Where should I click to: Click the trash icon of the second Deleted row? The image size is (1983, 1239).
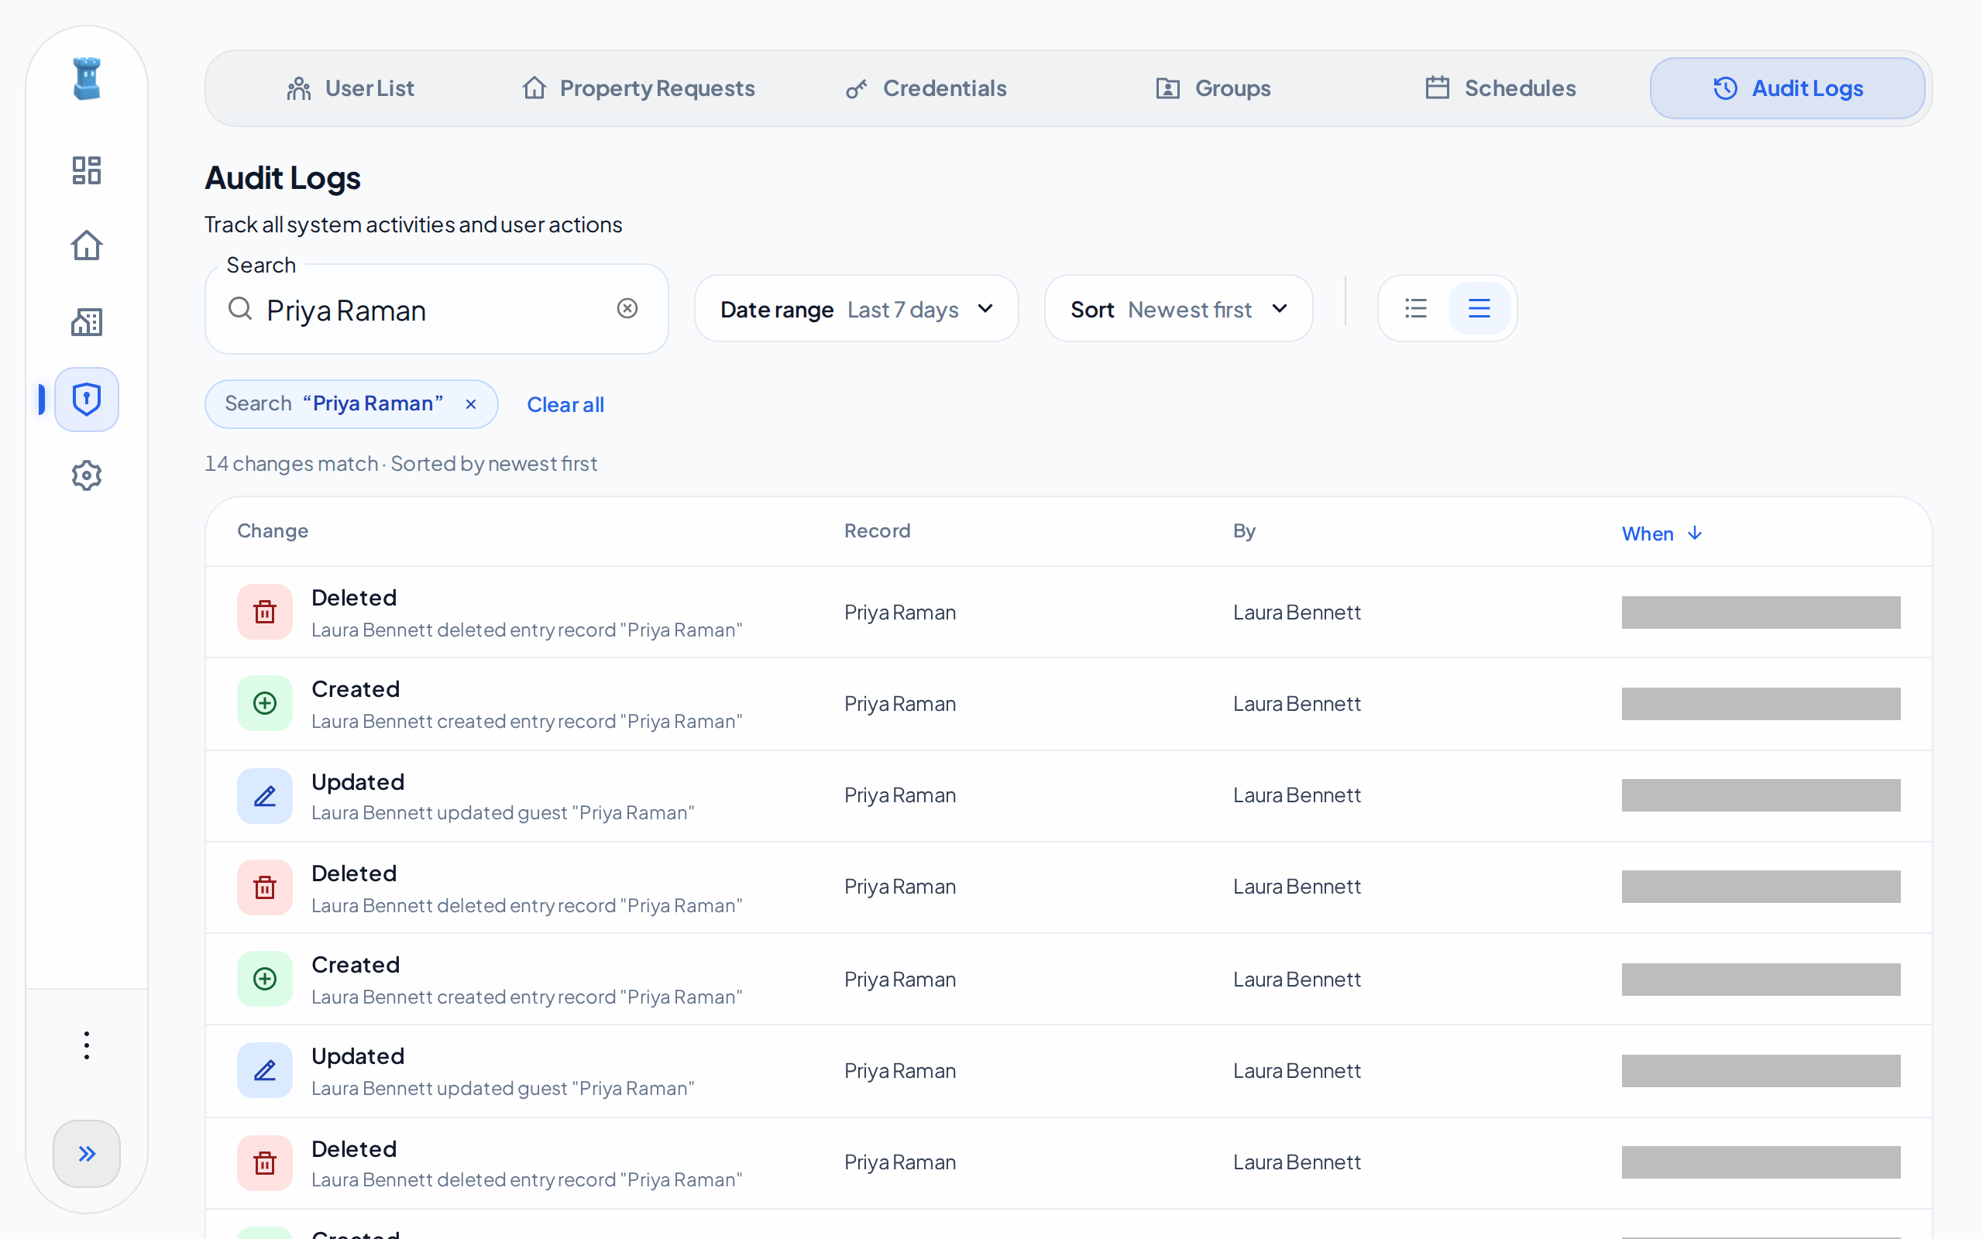click(x=265, y=887)
